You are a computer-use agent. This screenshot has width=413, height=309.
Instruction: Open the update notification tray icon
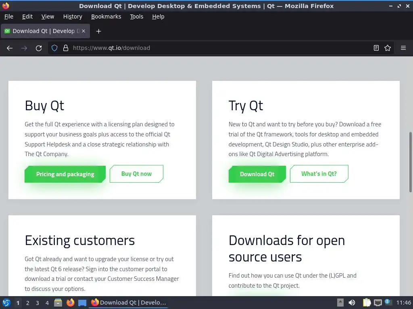[388, 302]
